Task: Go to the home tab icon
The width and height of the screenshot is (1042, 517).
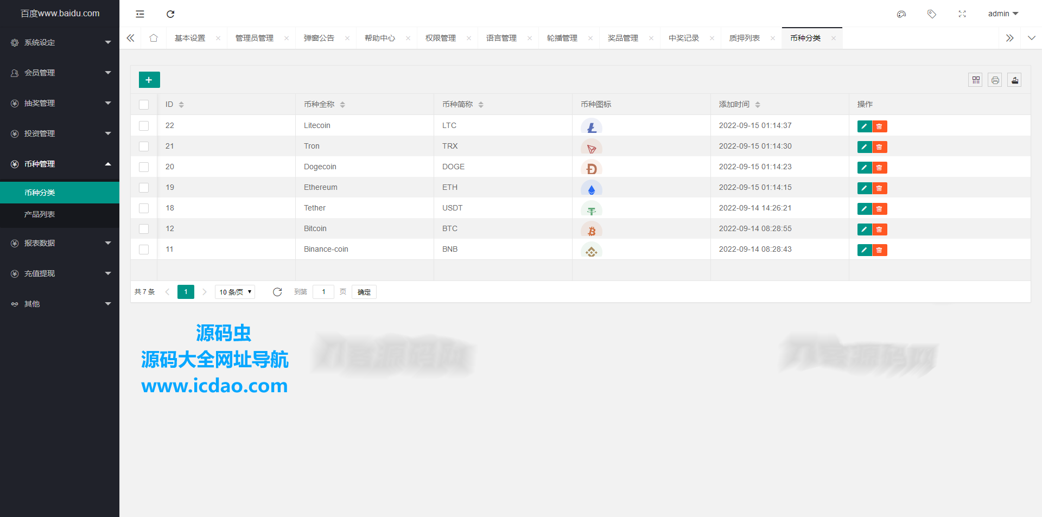Action: click(x=154, y=38)
